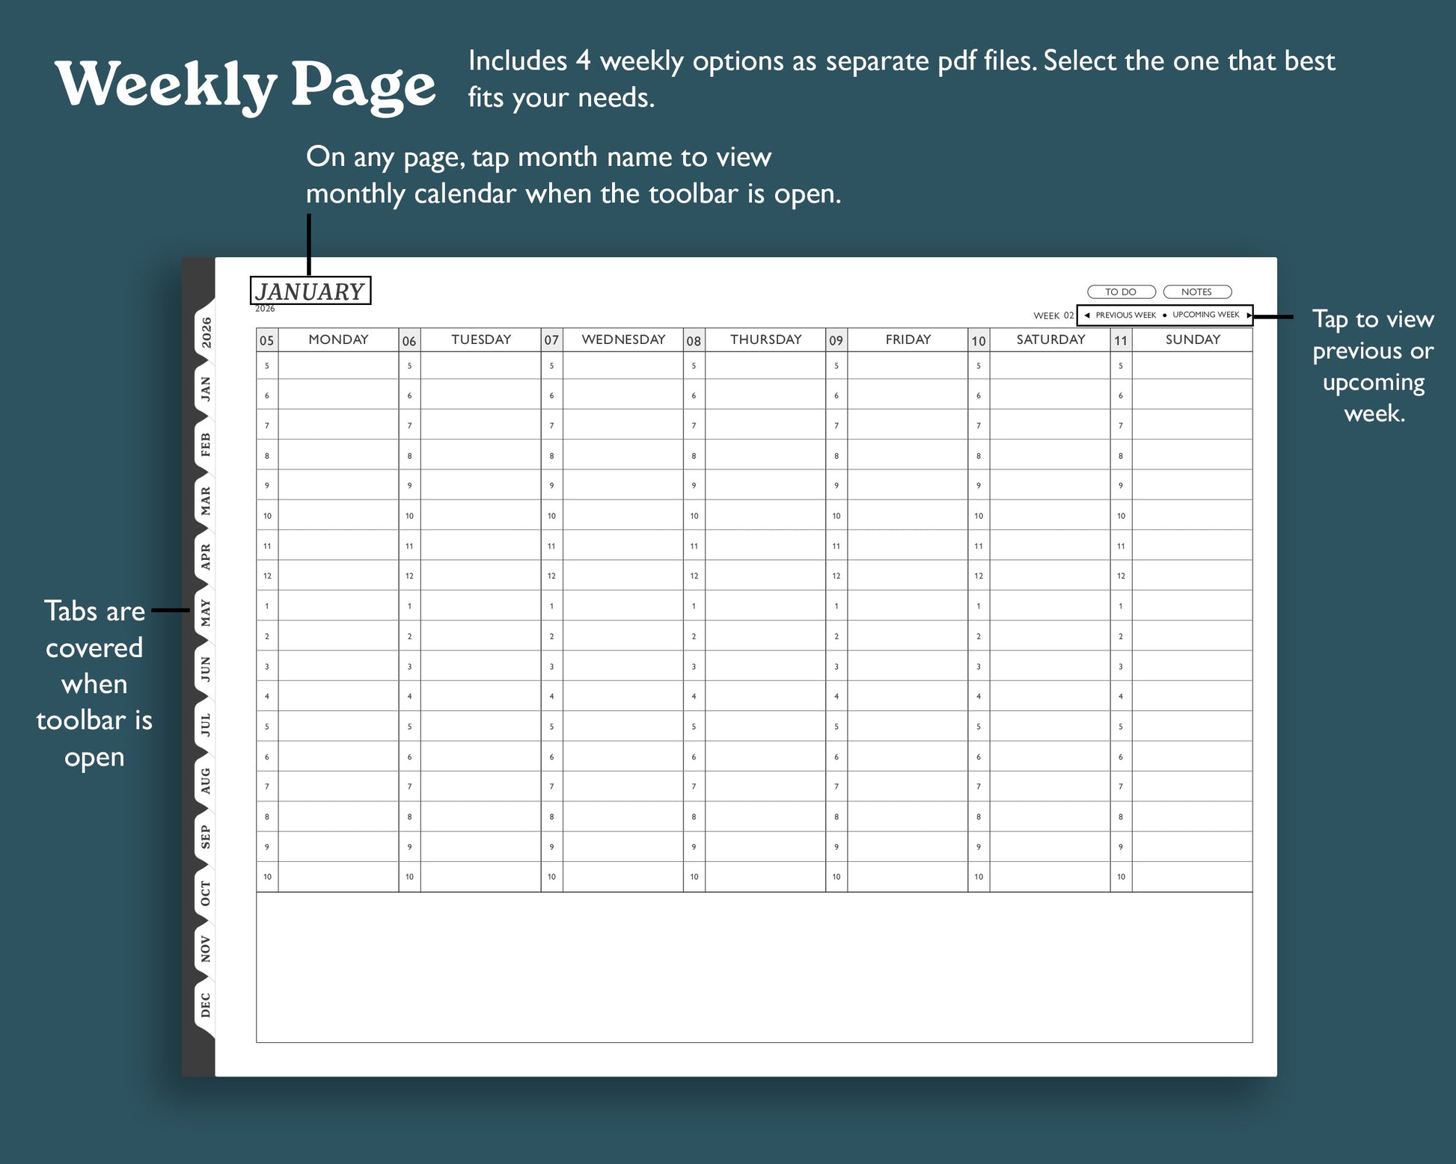Select the Monday date box 05
This screenshot has width=1456, height=1164.
coord(267,341)
